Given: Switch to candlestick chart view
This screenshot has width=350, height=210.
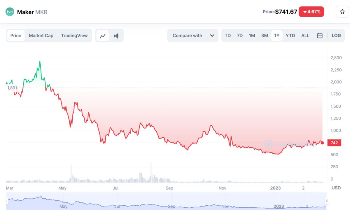Looking at the screenshot, I should tap(116, 36).
